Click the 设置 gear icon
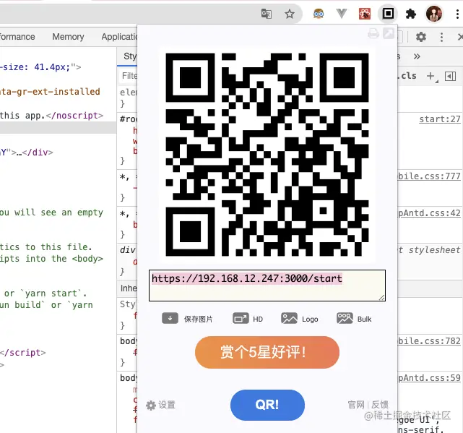The height and width of the screenshot is (433, 463). (151, 406)
